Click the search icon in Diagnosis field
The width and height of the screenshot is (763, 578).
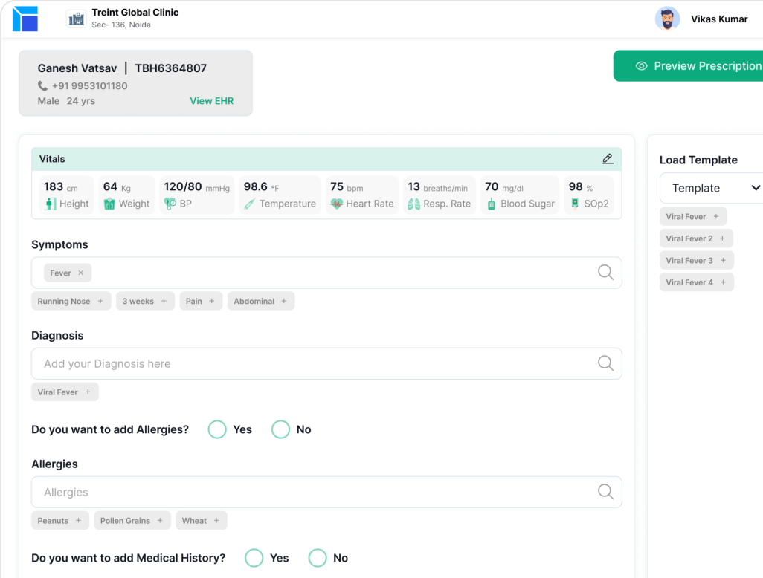click(605, 363)
